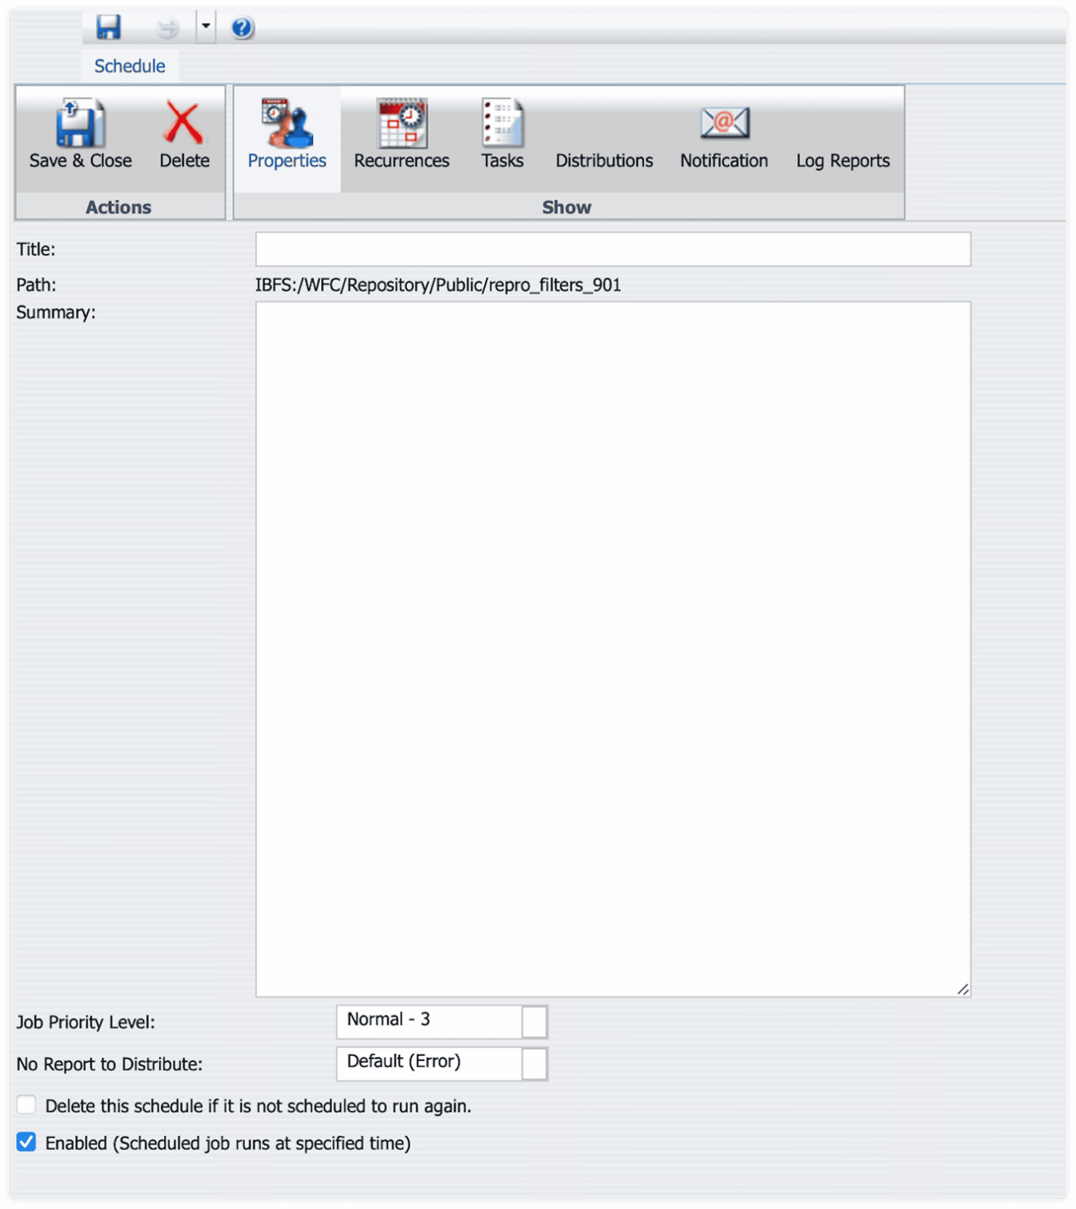Expand the quick access toolbar dropdown arrow
The height and width of the screenshot is (1209, 1076).
pyautogui.click(x=205, y=26)
